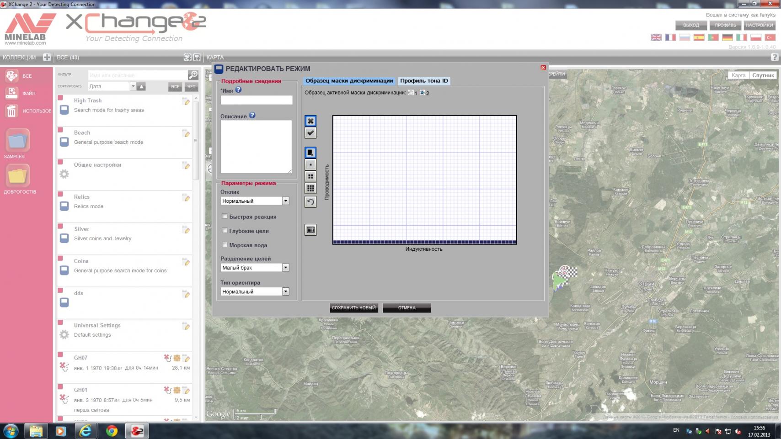The width and height of the screenshot is (781, 439).
Task: Tick the Морская вода checkbox
Action: point(225,245)
